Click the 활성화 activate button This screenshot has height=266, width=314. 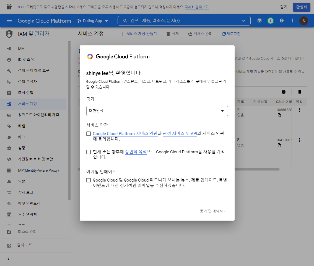pos(301,7)
